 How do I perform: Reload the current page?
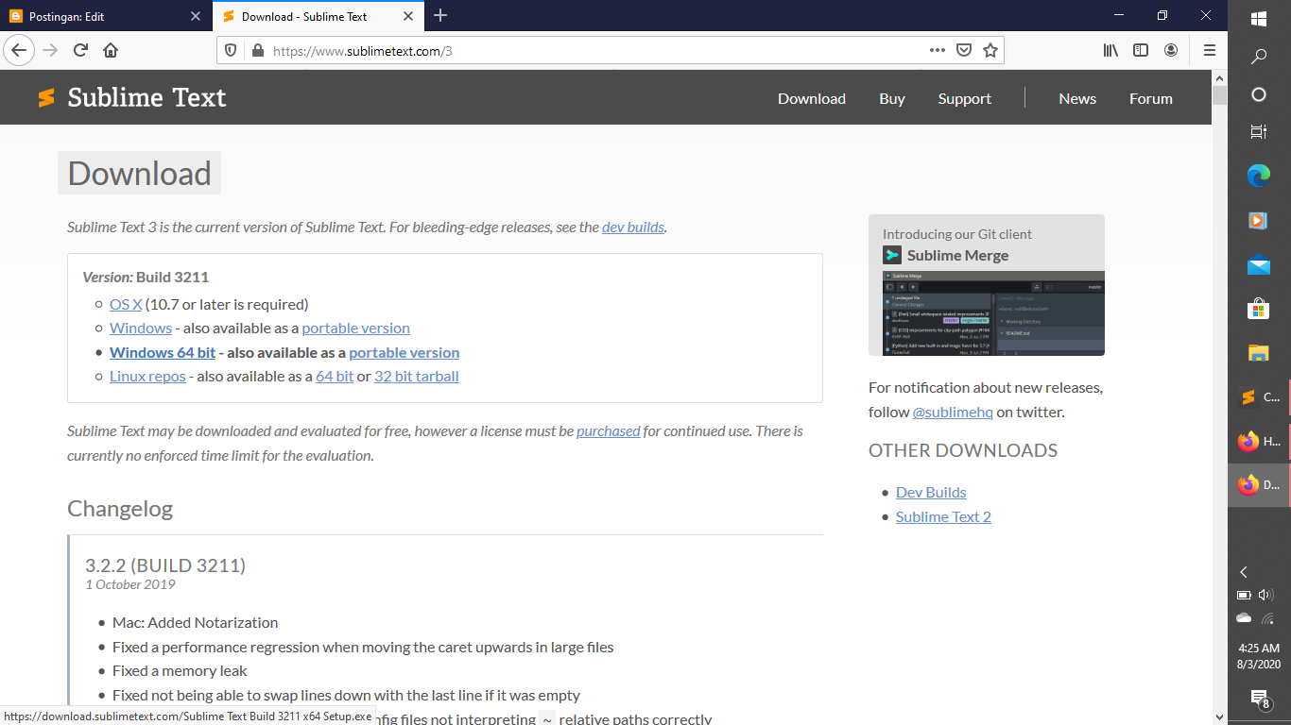[x=81, y=50]
